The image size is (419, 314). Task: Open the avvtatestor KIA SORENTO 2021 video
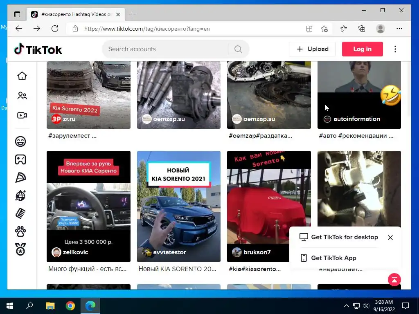179,206
